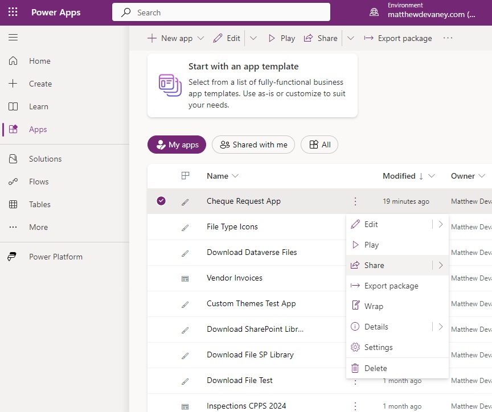Switch to the Shared with me filter
Image resolution: width=492 pixels, height=412 pixels.
tap(253, 145)
